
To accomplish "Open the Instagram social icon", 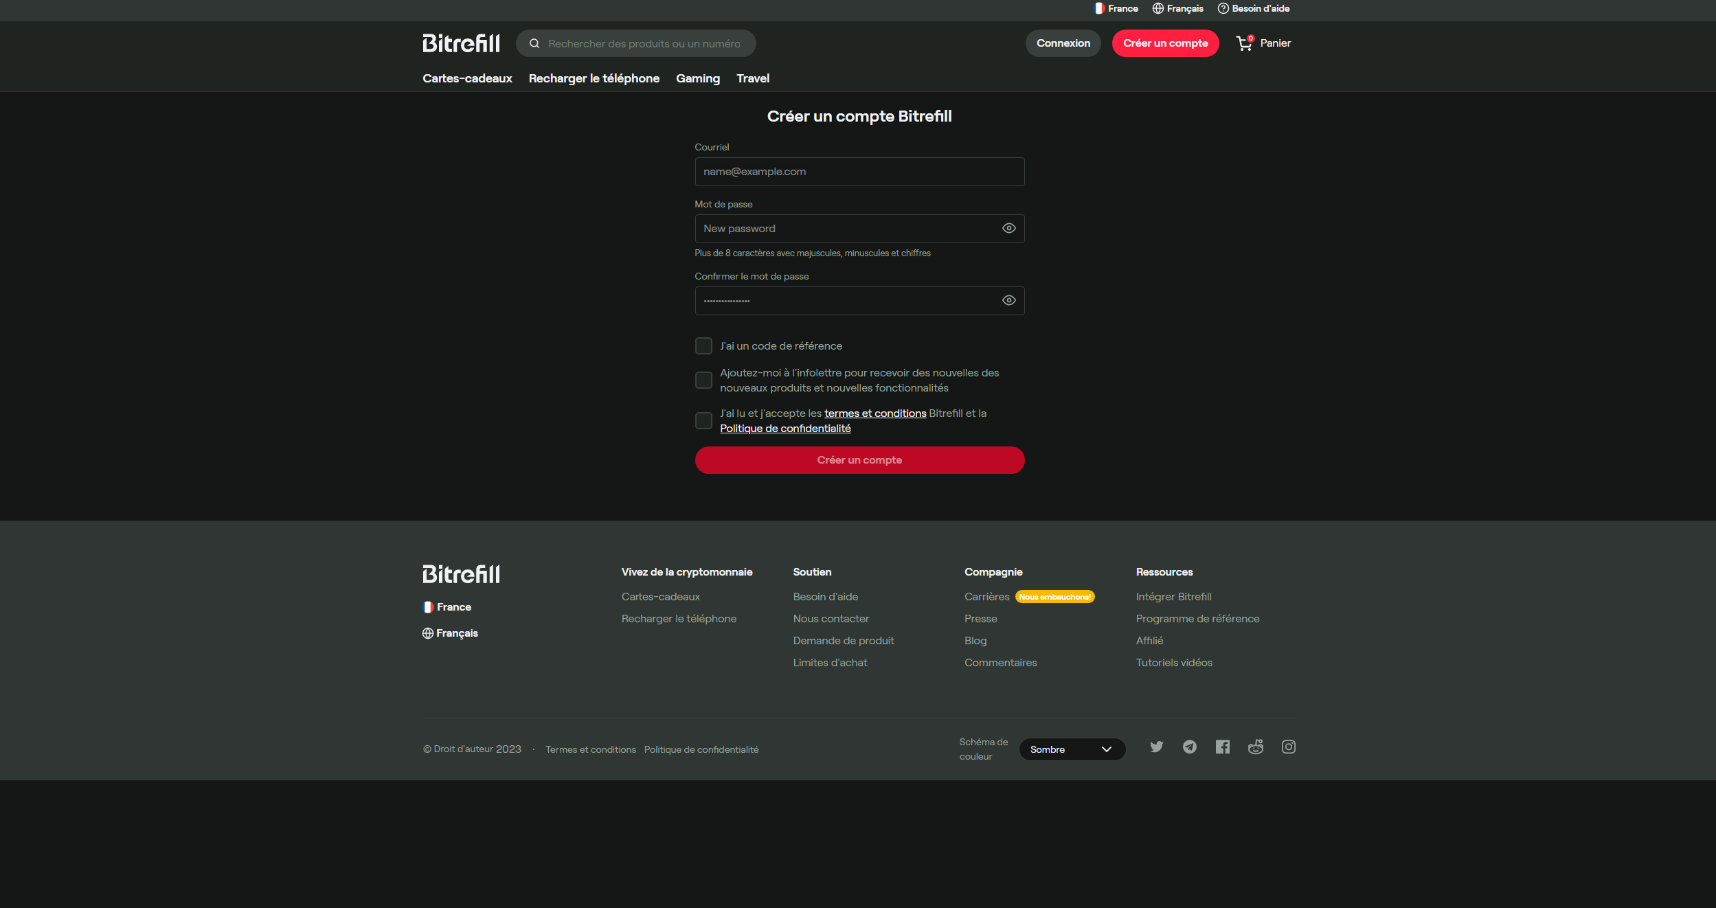I will click(x=1289, y=747).
